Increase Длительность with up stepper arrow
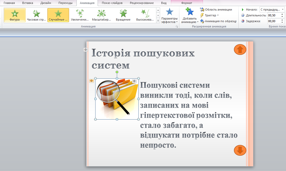Image resolution: width=286 pixels, height=171 pixels. click(282, 14)
